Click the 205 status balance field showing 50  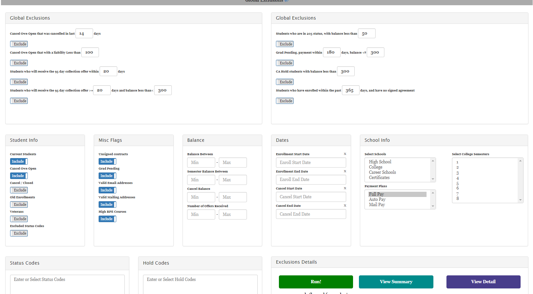click(x=366, y=33)
